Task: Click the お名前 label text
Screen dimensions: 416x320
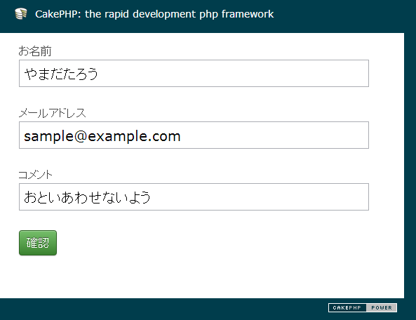Action: 35,51
